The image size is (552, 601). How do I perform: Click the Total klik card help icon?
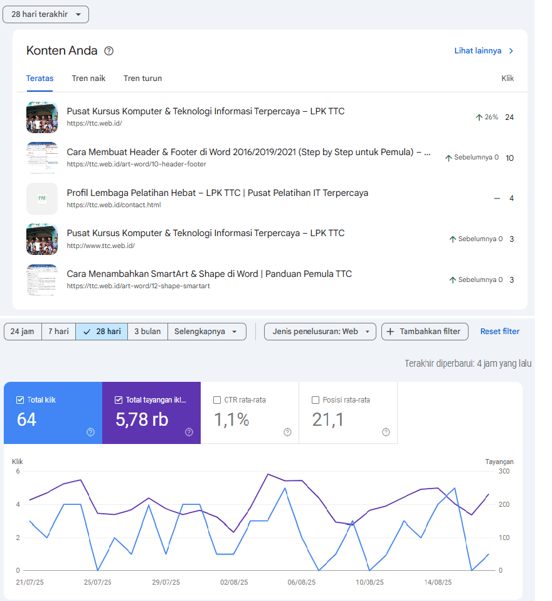coord(90,432)
